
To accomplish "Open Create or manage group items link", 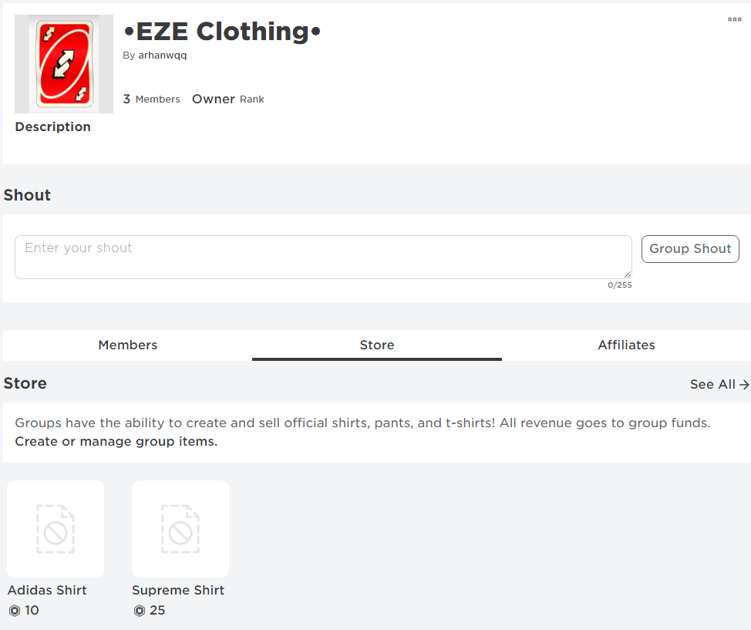I will click(116, 442).
